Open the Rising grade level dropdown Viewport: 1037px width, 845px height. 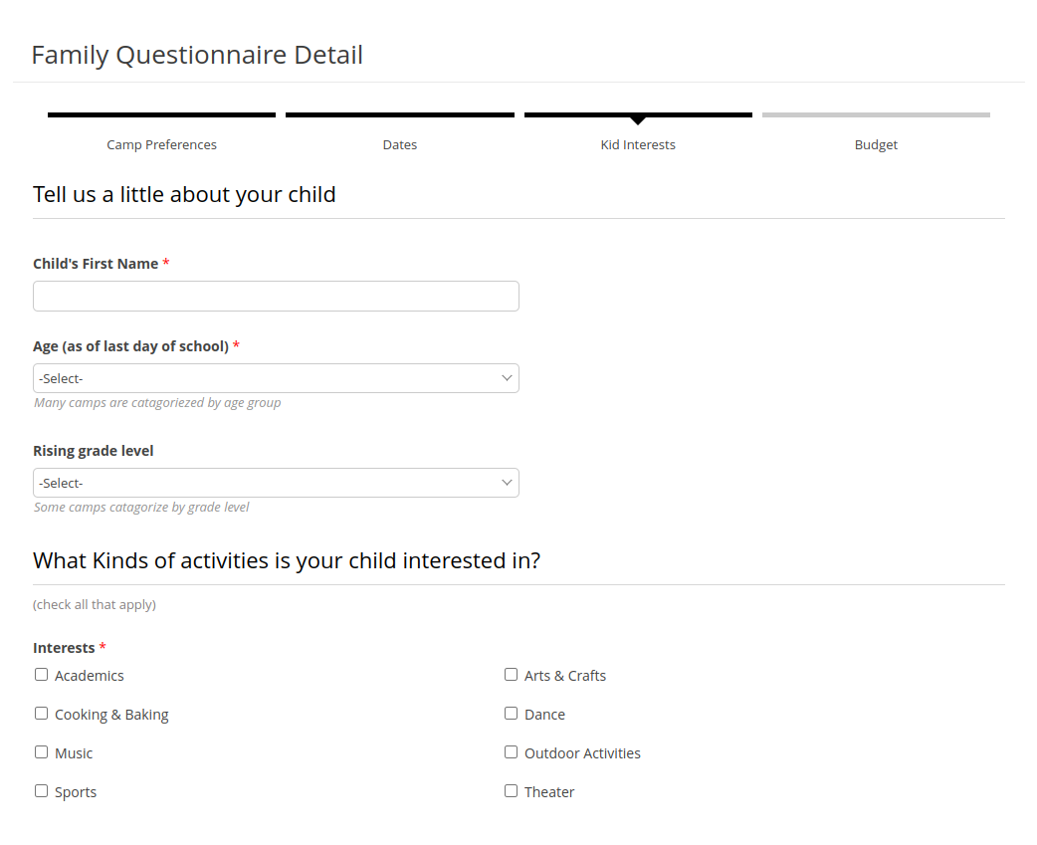(x=276, y=483)
